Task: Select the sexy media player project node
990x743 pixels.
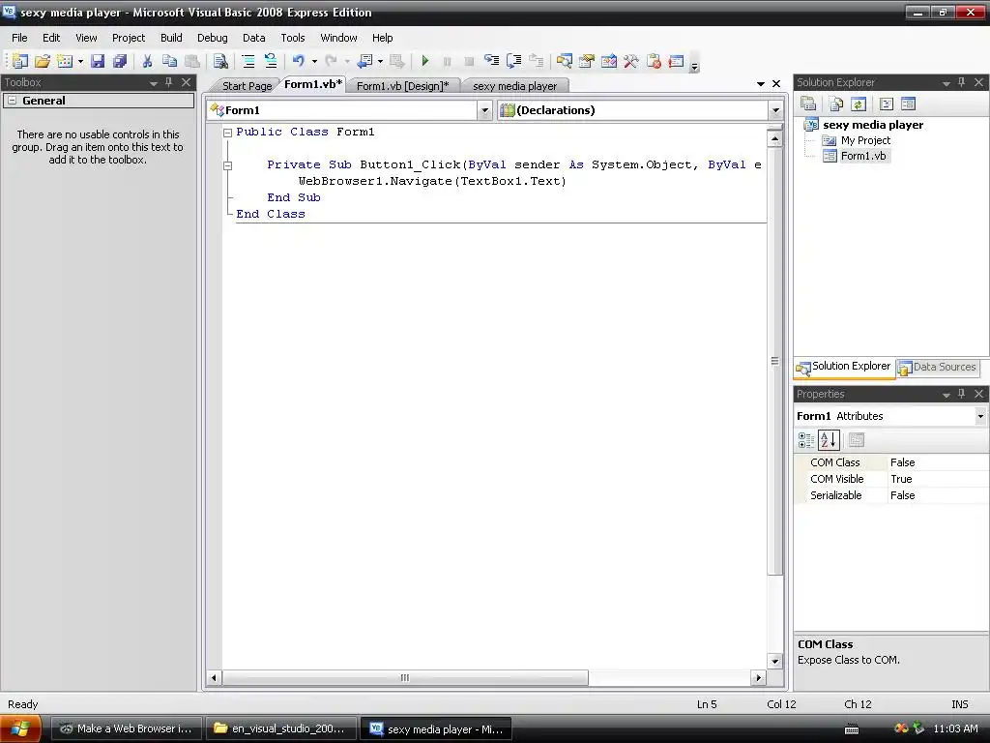Action: [873, 125]
